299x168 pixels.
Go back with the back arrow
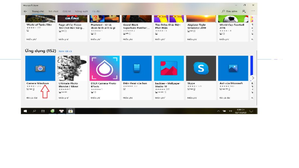point(25,11)
